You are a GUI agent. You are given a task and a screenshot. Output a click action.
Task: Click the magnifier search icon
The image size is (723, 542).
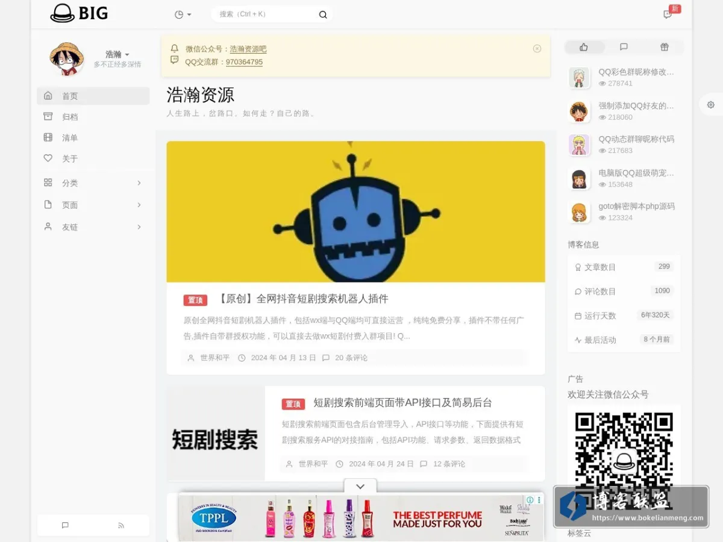(323, 14)
